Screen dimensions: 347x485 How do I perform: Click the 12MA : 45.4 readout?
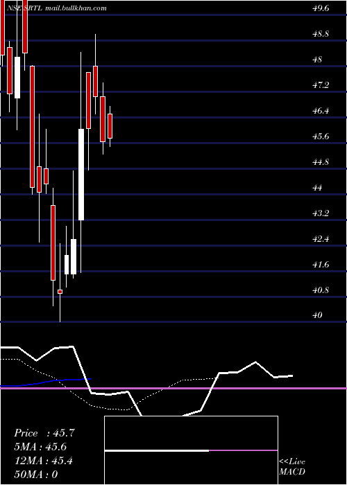44,461
